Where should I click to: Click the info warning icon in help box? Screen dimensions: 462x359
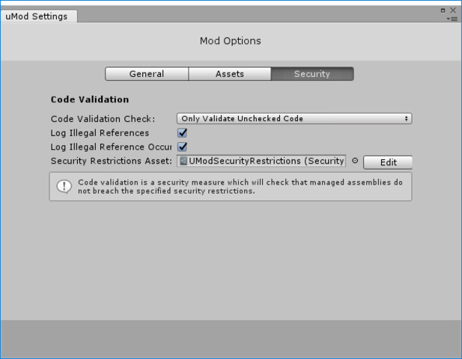point(64,186)
